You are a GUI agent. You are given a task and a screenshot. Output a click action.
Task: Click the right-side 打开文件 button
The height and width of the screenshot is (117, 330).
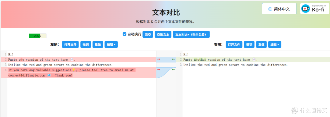point(234,44)
